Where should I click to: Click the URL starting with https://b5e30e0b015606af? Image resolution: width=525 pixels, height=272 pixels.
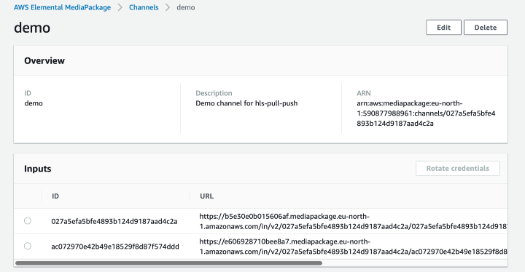[x=353, y=221]
